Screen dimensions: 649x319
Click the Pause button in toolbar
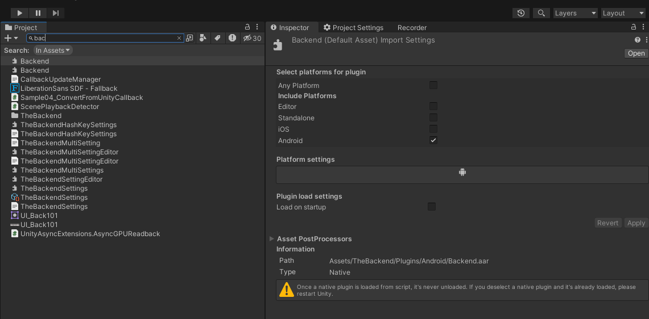(x=38, y=13)
